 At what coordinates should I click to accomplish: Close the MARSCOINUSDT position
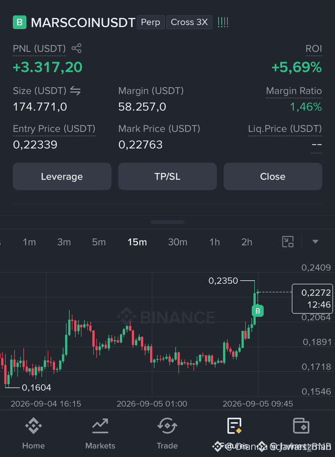point(273,176)
